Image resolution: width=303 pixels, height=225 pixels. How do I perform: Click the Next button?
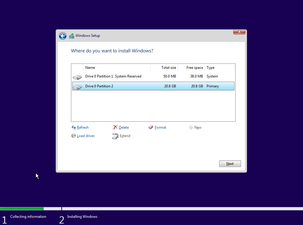(x=230, y=164)
